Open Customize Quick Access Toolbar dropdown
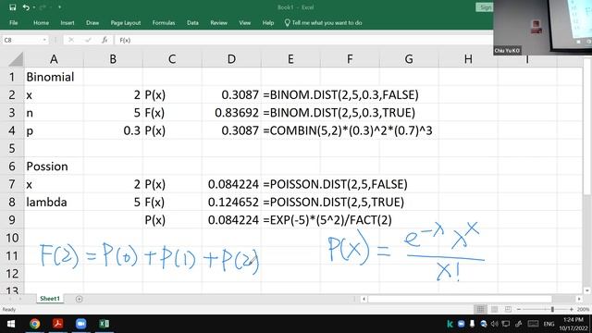592x333 pixels. pos(59,7)
